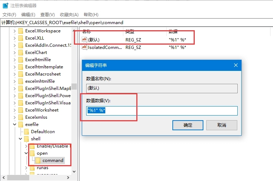
Task: Open the 查看(V) menu
Action: 48,15
